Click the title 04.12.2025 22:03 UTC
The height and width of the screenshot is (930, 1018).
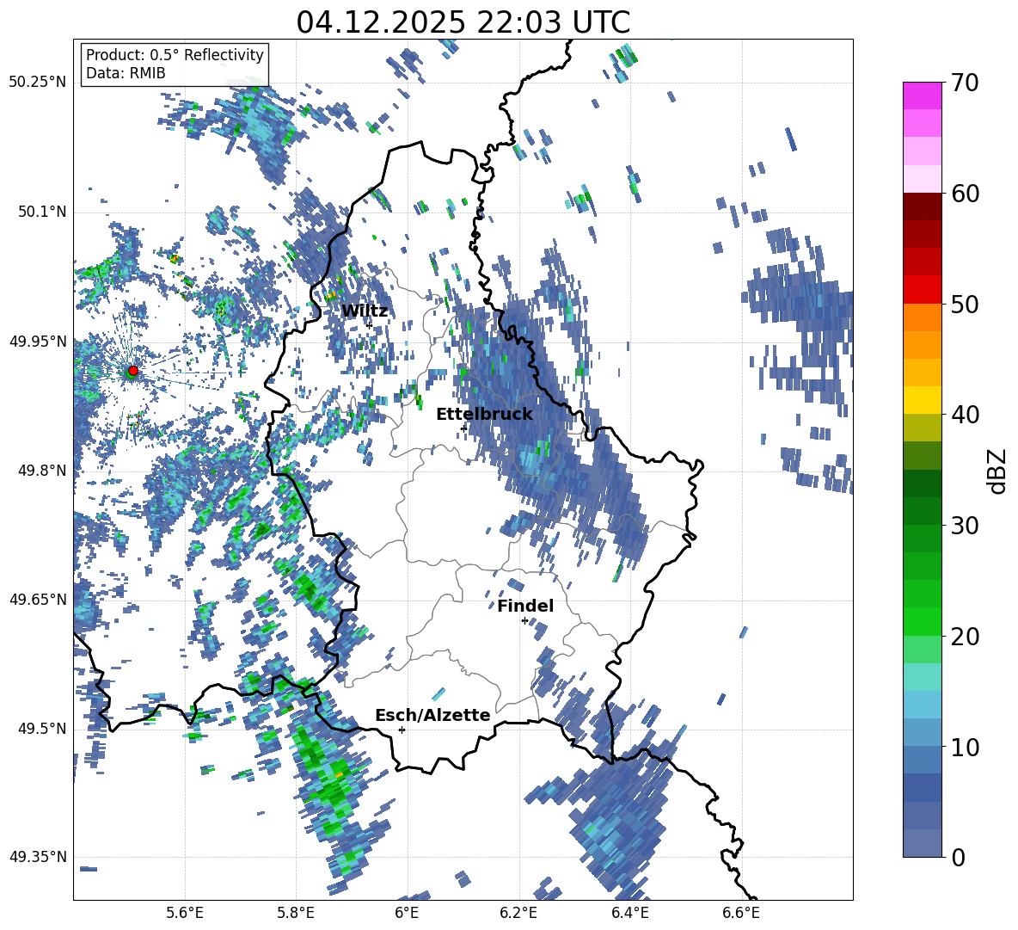(x=463, y=22)
